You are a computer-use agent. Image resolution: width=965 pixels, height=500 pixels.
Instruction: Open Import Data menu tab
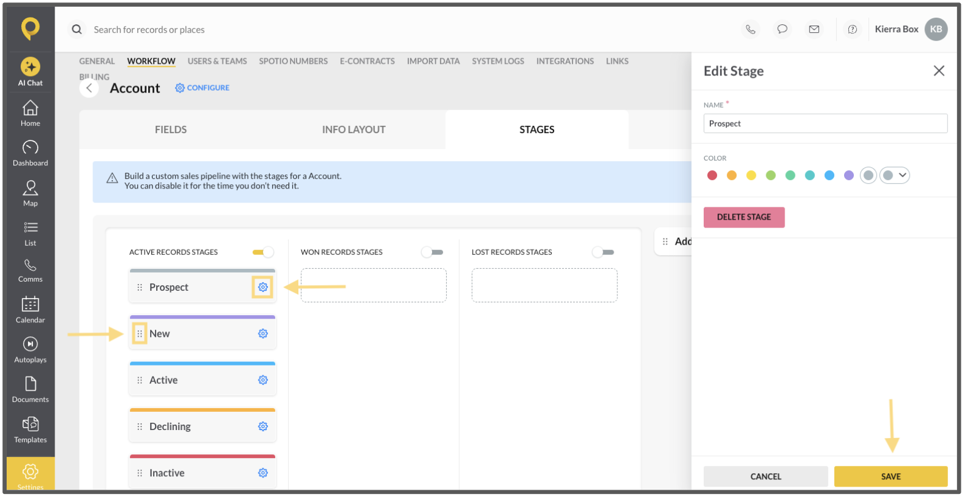point(433,61)
